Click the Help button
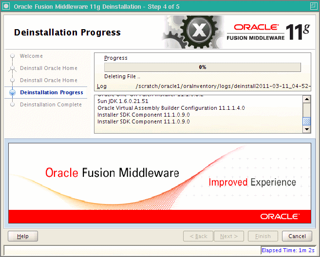The height and width of the screenshot is (257, 320). pos(23,236)
